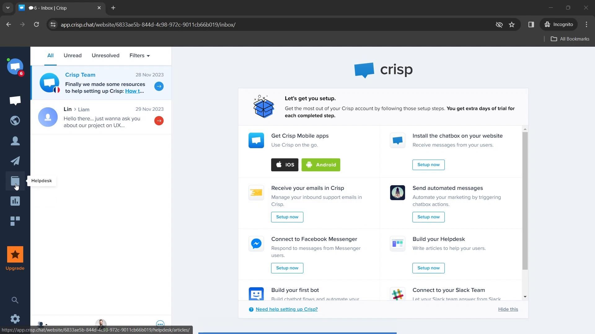Image resolution: width=595 pixels, height=334 pixels.
Task: Open the All Bookmarks folder
Action: (570, 39)
